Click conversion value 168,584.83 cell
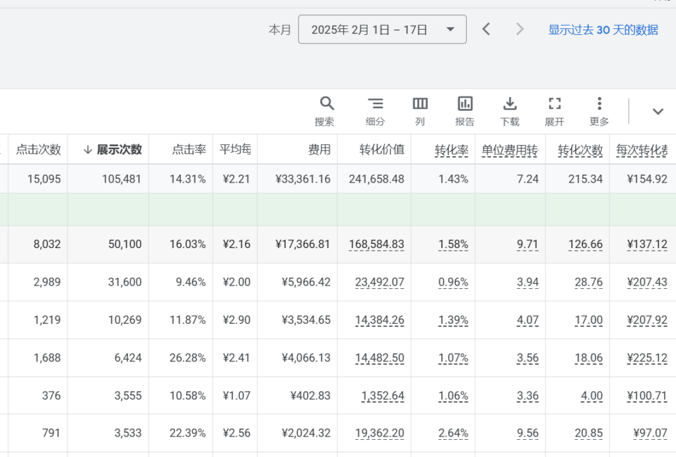Screen dimensions: 676x457 376,245
